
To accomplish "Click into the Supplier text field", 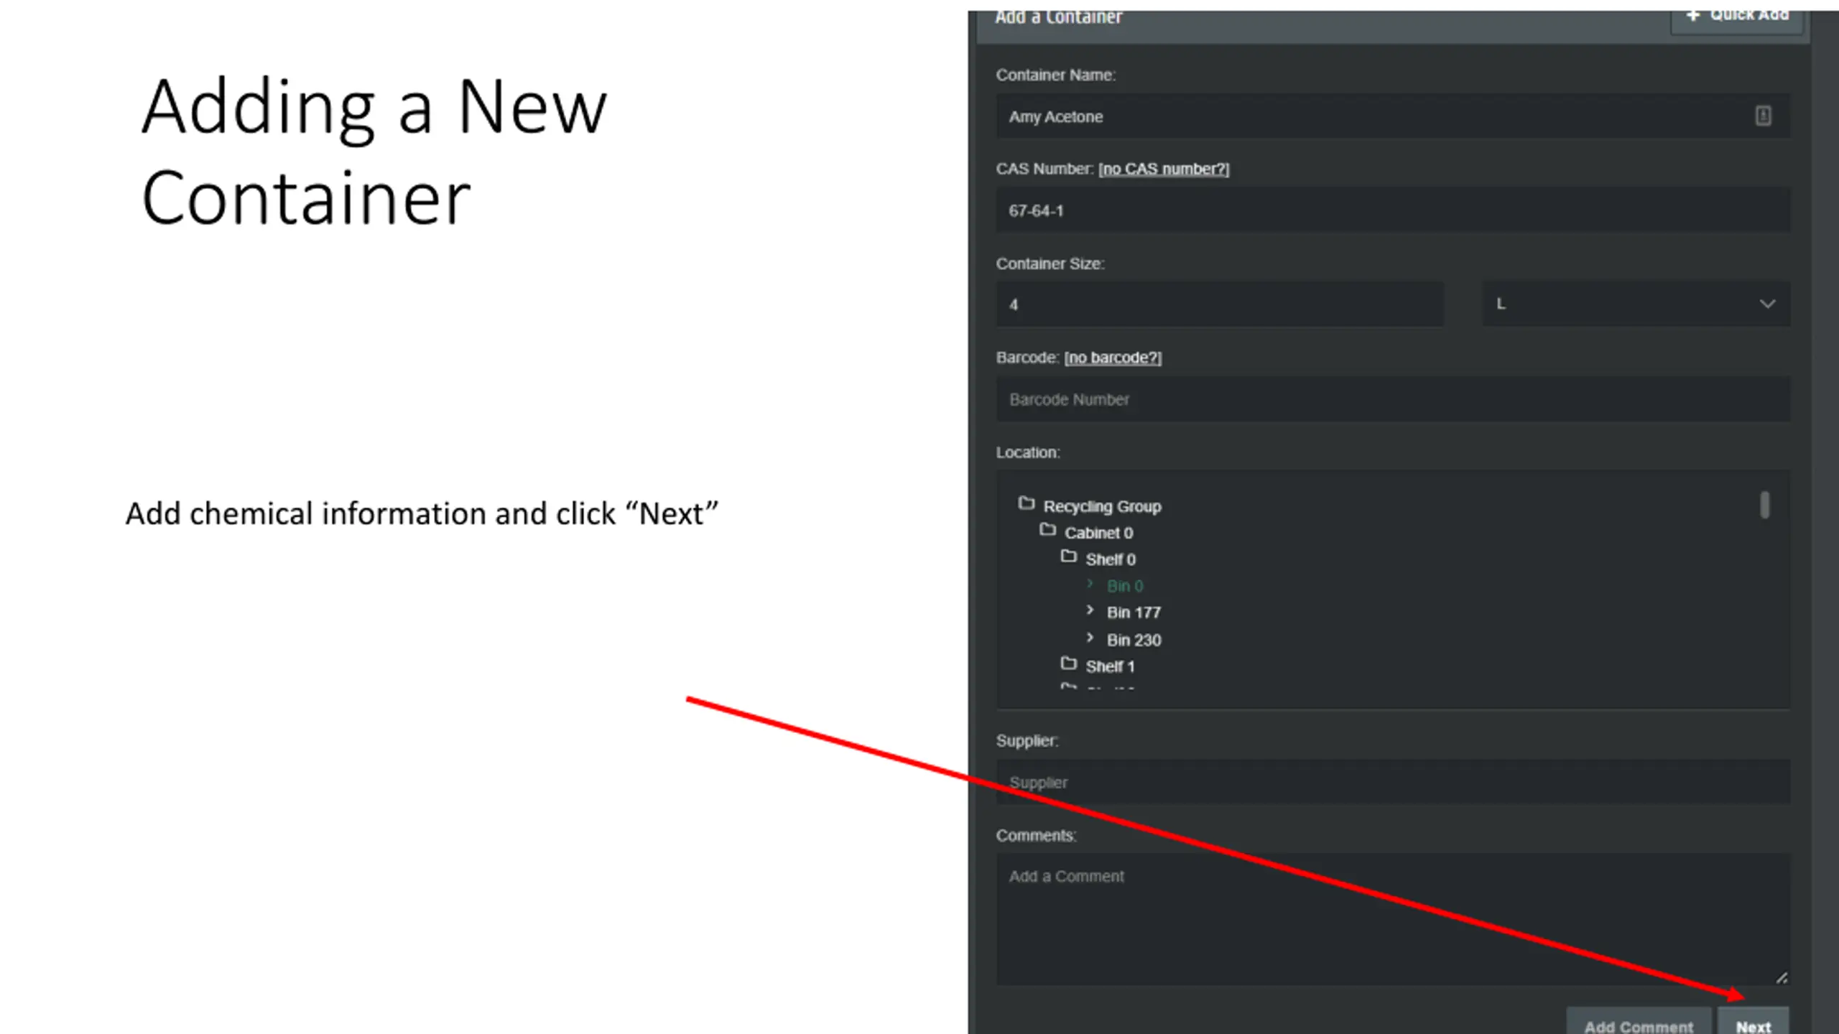I will pos(1393,782).
